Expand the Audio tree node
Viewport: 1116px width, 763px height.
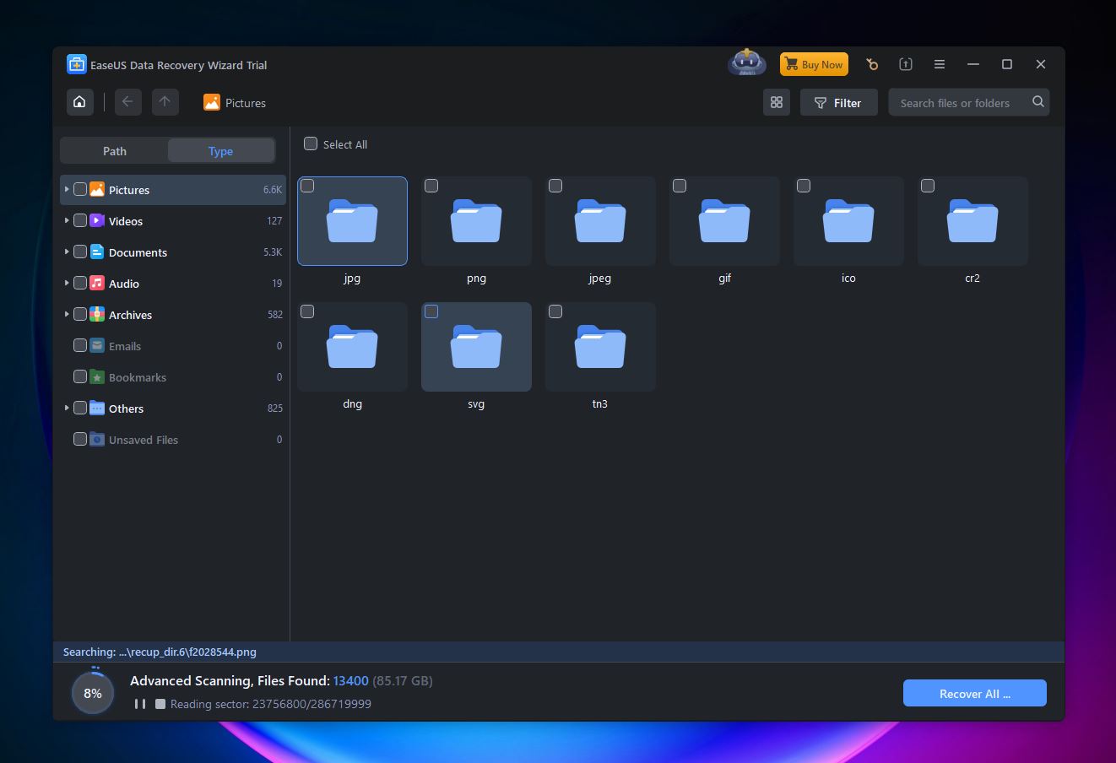coord(67,283)
